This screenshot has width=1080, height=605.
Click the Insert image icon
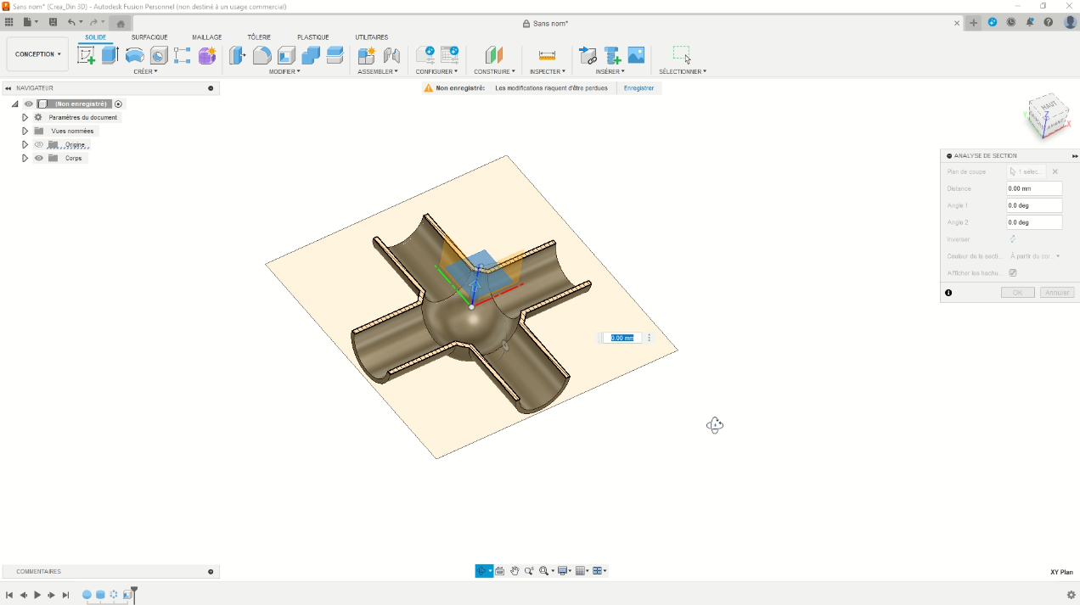coord(636,55)
